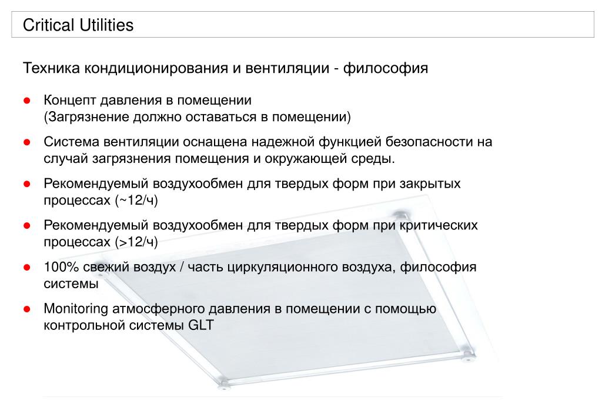
Task: Click red bullet beside critical processes (>12/ч) item
Action: pos(27,225)
